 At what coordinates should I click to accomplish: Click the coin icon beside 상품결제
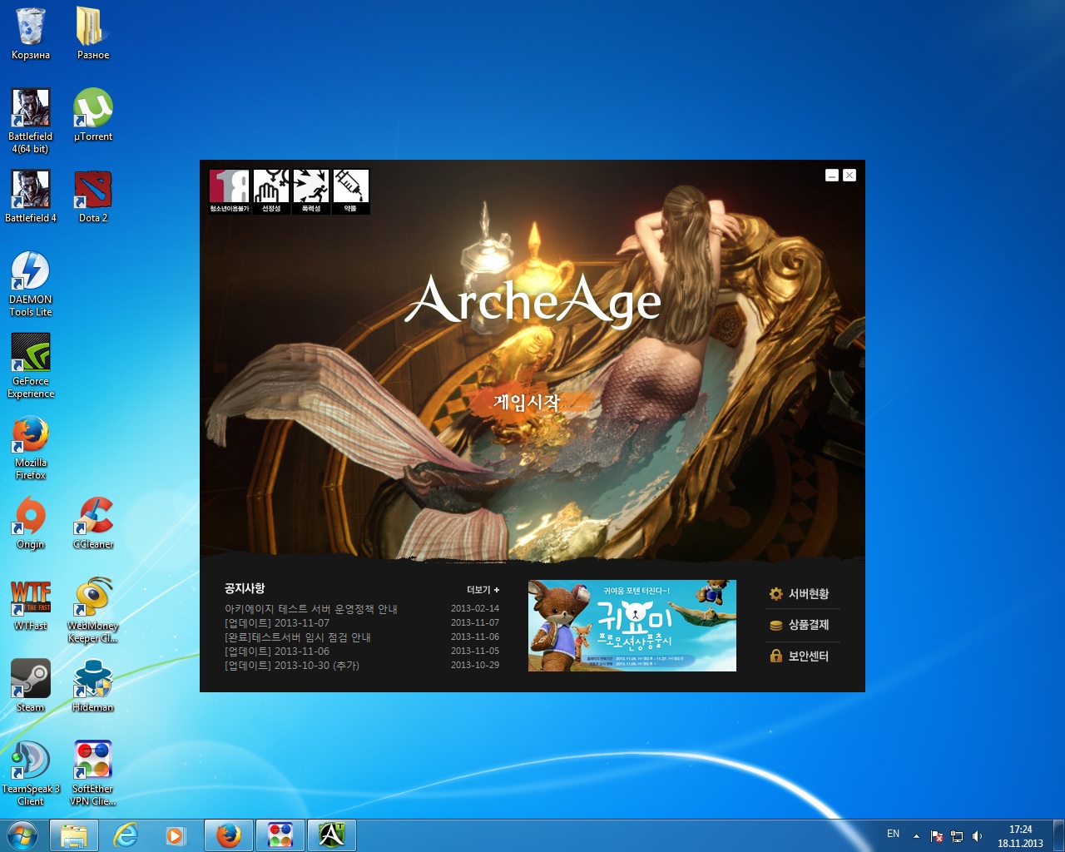[x=776, y=626]
